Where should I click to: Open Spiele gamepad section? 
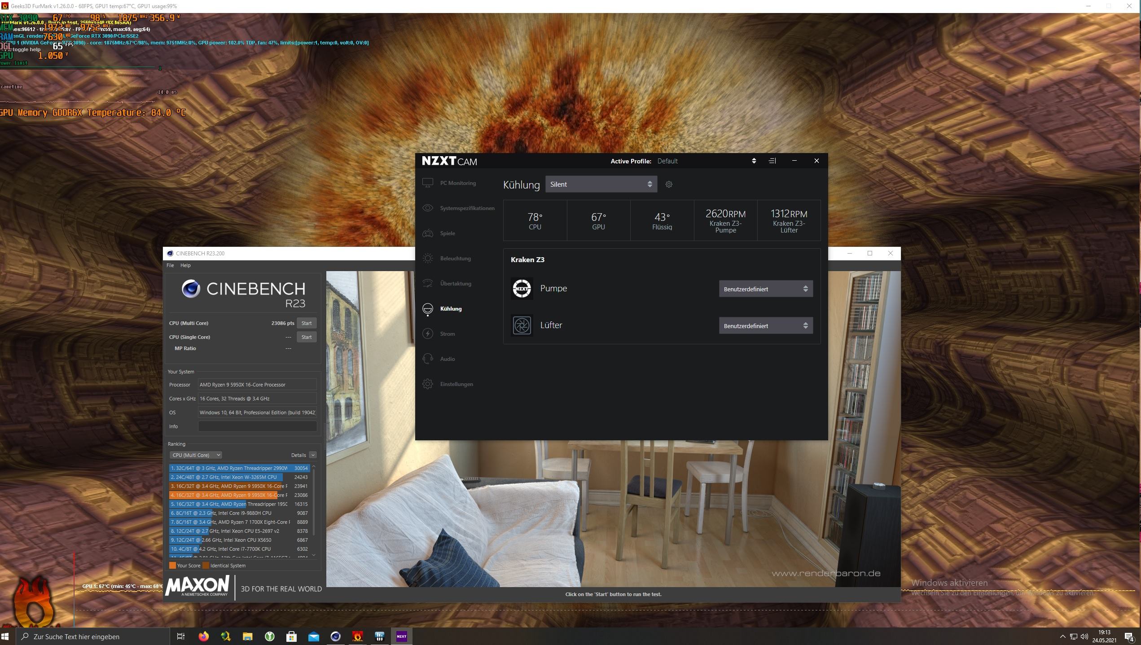coord(447,233)
